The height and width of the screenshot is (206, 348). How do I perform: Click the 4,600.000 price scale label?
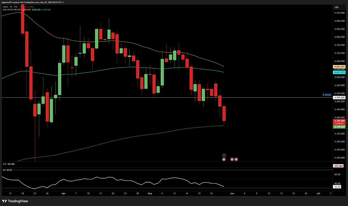point(339,77)
